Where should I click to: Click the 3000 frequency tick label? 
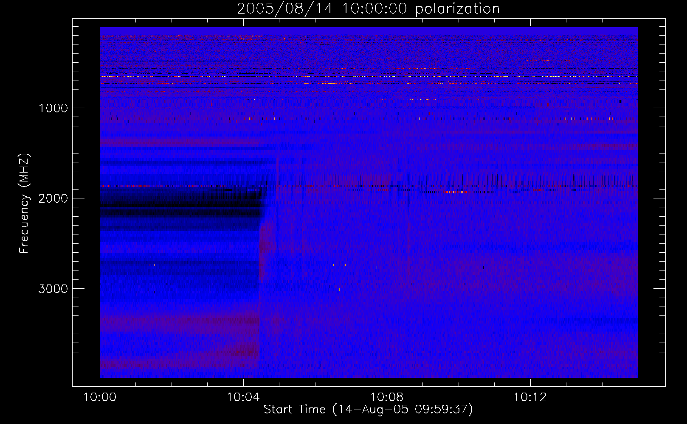(53, 289)
